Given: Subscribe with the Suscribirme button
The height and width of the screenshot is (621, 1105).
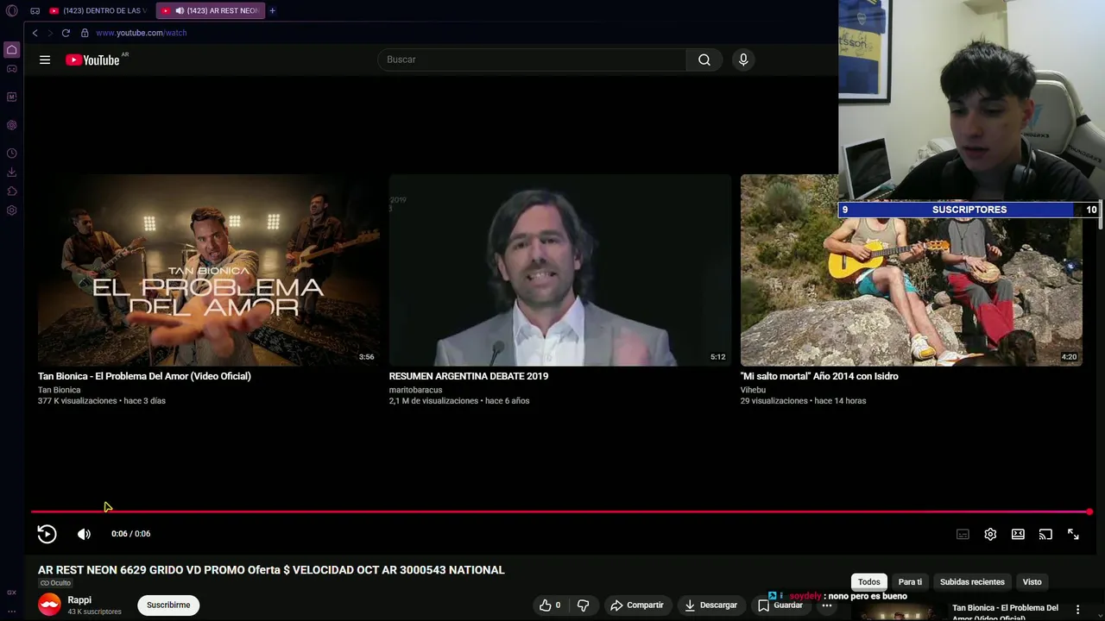Looking at the screenshot, I should [168, 605].
